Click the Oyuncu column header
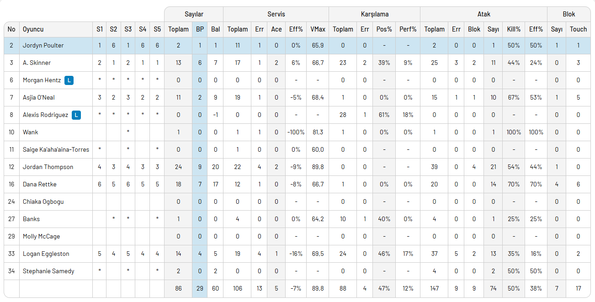This screenshot has width=595, height=302. coord(33,29)
